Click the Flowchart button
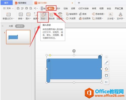This screenshot has width=126, height=100. [x=97, y=18]
